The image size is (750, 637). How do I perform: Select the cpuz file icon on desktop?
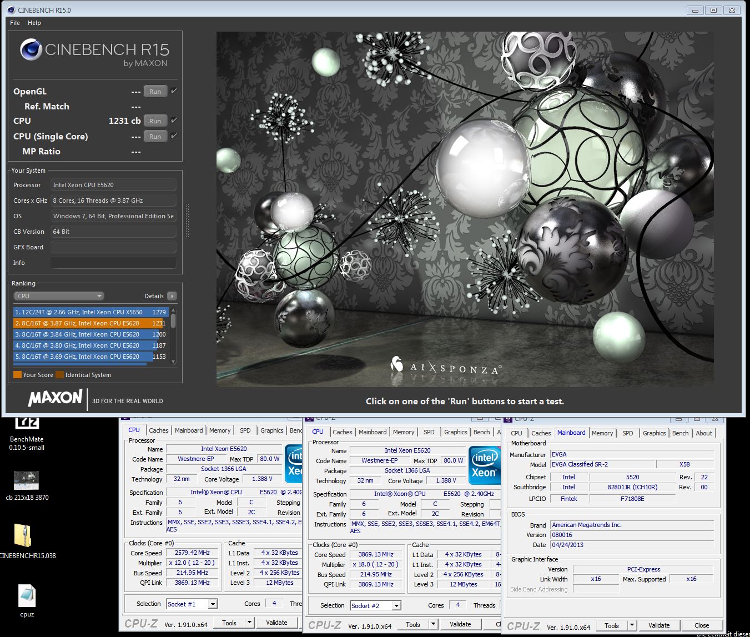click(27, 601)
